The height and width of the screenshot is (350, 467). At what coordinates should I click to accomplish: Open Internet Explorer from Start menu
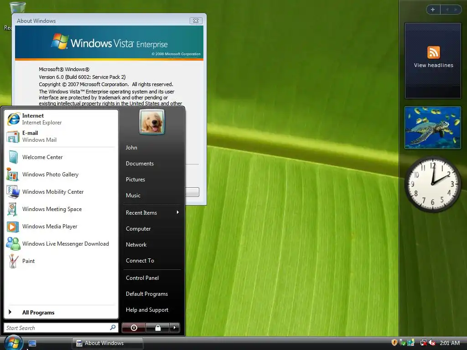[61, 119]
